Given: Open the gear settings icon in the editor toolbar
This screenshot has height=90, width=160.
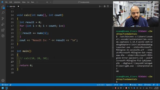Looking at the screenshot, I should pos(104,6).
